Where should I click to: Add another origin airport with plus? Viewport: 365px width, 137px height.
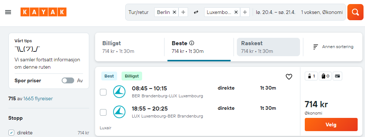183,12
